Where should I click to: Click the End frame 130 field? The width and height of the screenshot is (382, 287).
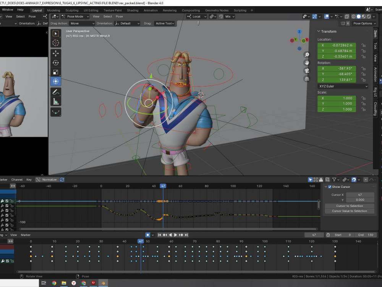point(366,235)
